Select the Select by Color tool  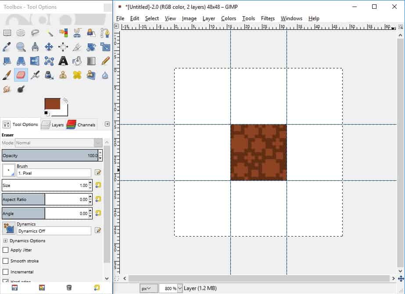(x=63, y=33)
